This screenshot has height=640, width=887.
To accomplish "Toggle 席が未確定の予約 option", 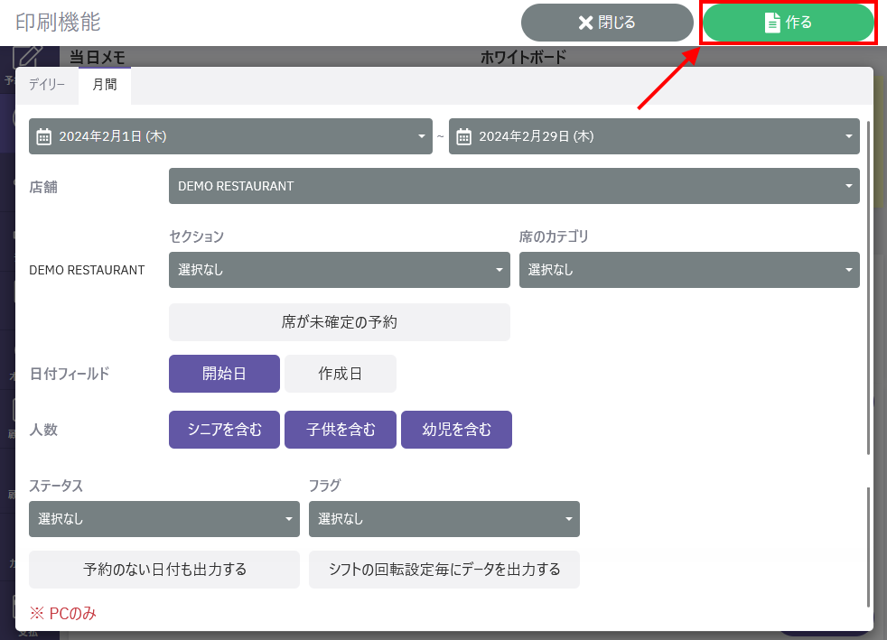I will pos(339,322).
